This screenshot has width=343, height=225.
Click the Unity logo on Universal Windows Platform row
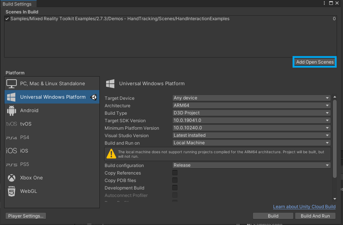point(94,97)
